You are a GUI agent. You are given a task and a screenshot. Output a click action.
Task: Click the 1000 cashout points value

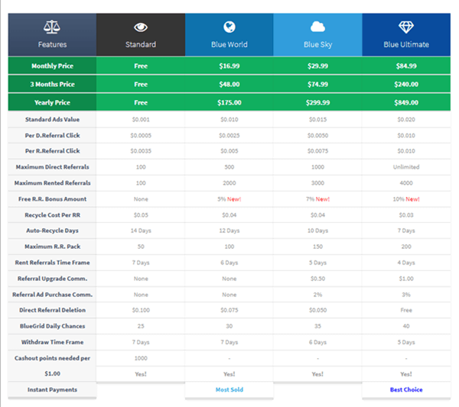141,358
